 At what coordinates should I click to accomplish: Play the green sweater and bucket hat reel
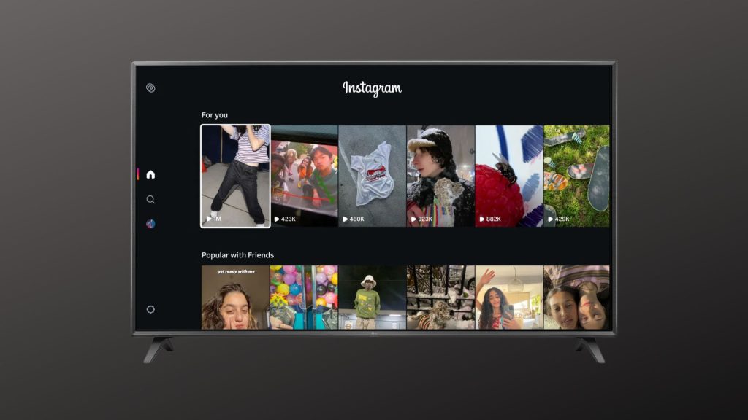pos(372,297)
